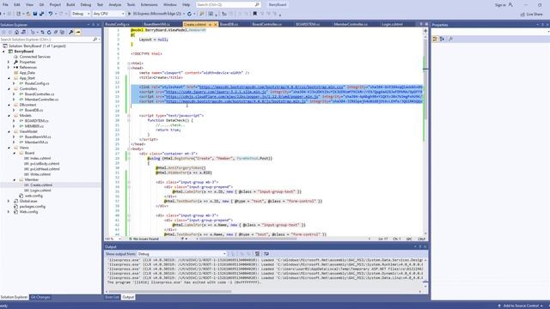This screenshot has width=550, height=309.
Task: Expand the References node in Solution Explorer
Action: coord(9,67)
